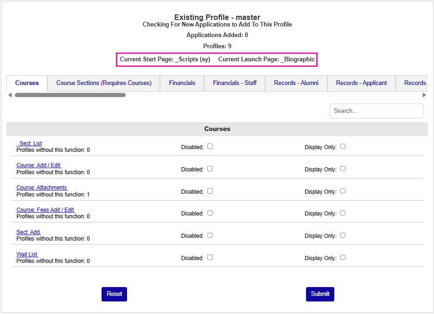Click the Submit button
Viewport: 434px width, 314px height.
320,294
